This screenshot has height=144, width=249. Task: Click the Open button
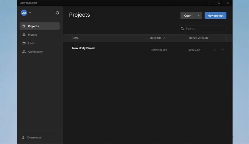point(188,15)
